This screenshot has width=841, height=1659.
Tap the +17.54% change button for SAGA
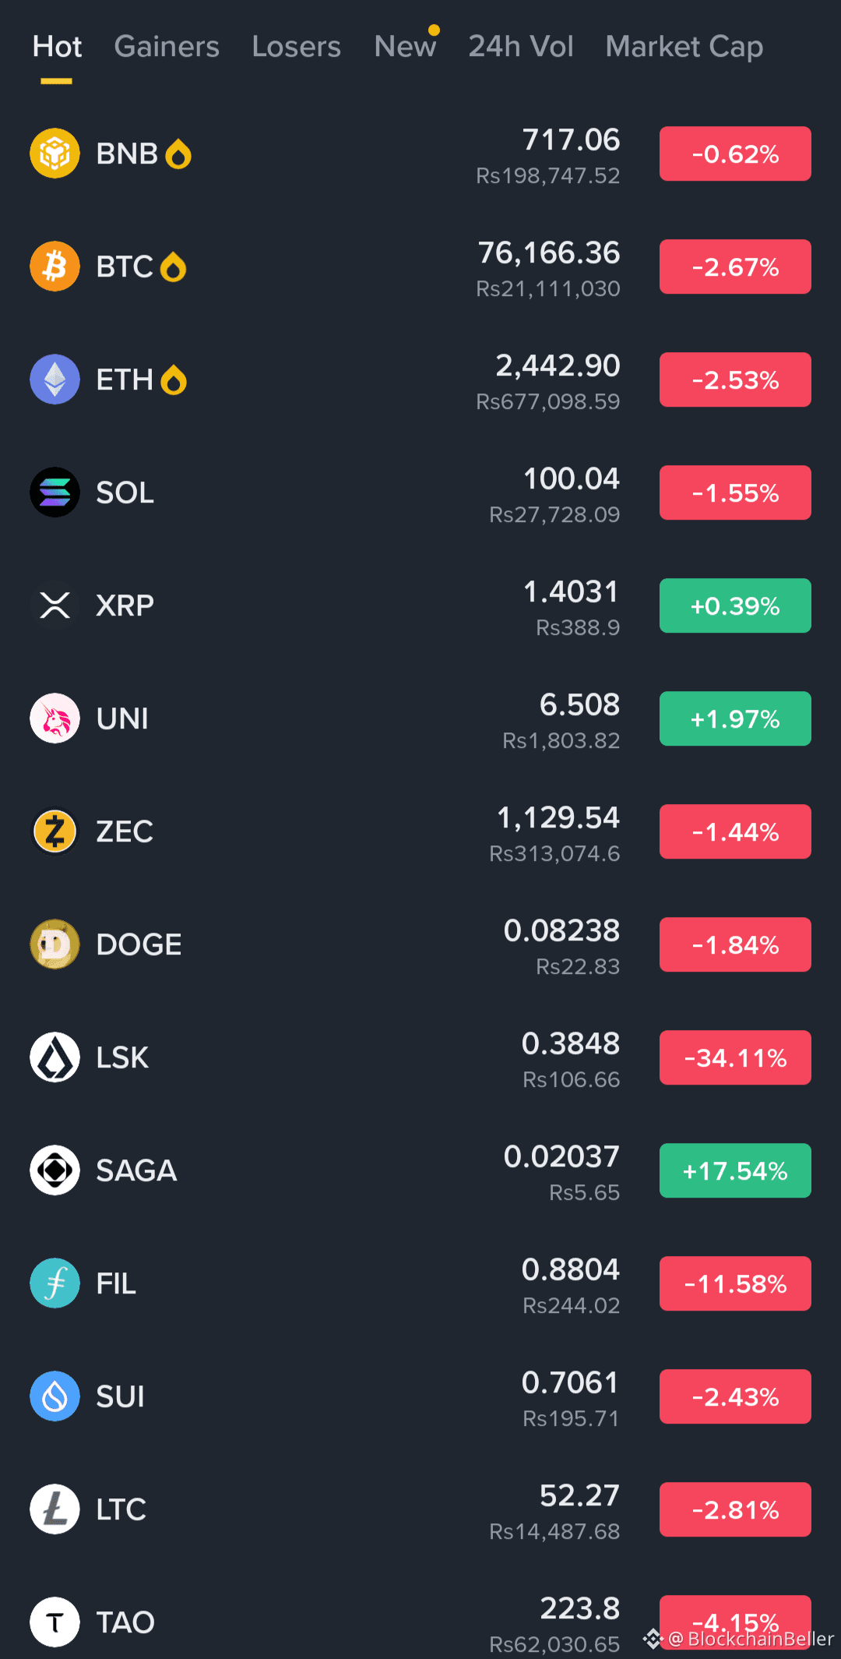coord(735,1170)
